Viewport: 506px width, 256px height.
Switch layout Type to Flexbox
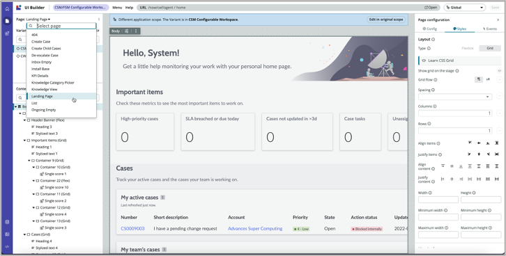[467, 48]
